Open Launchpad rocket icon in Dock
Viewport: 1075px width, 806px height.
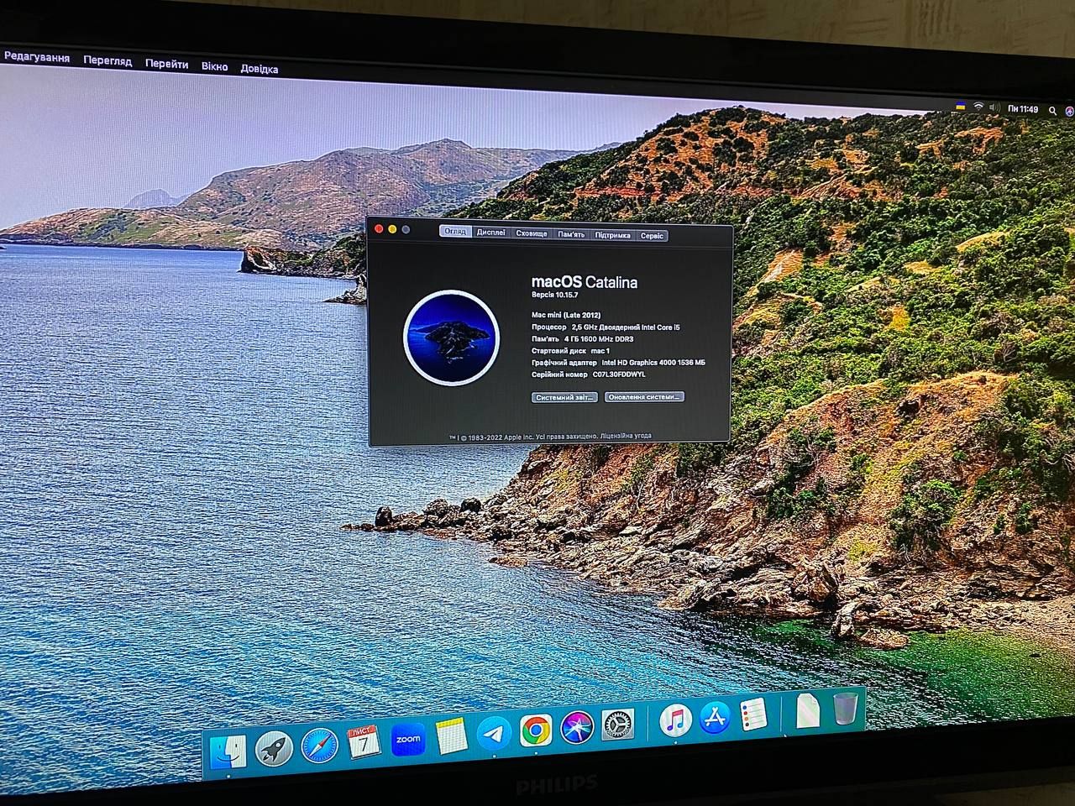tap(274, 748)
